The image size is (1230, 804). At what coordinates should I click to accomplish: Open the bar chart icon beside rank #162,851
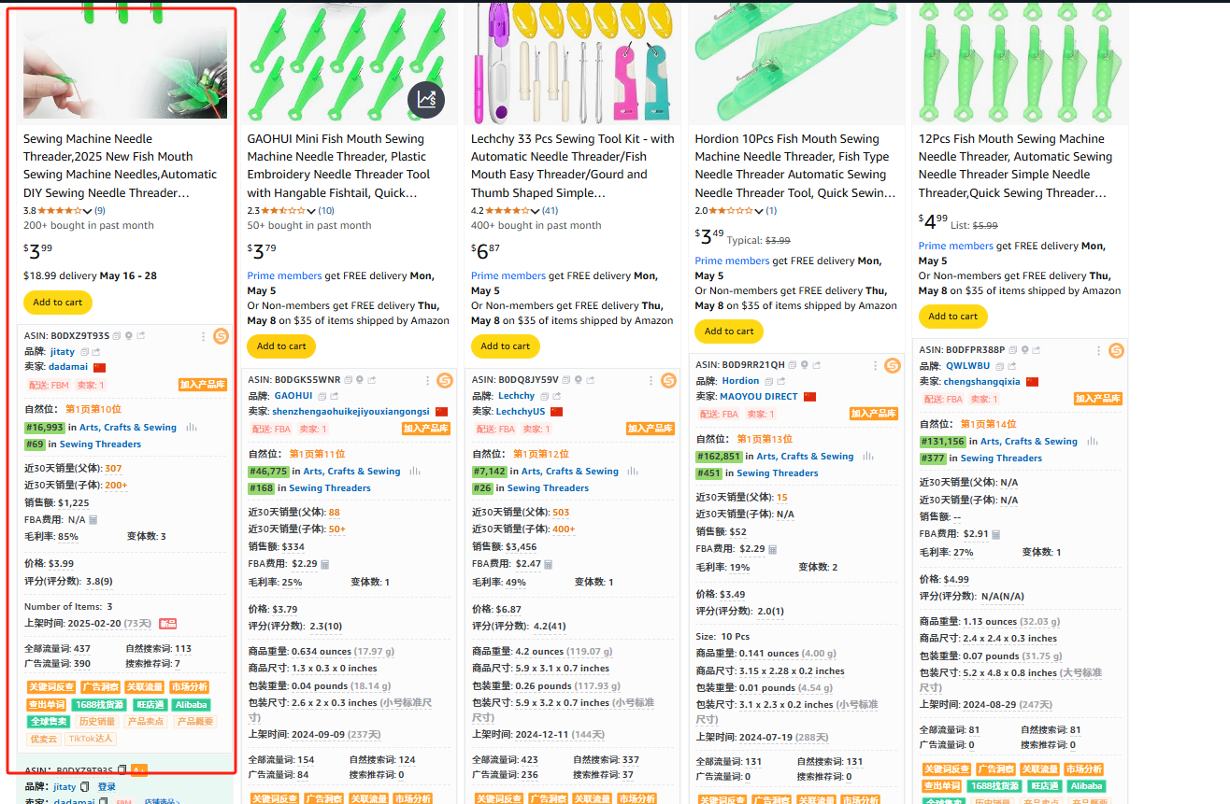coord(868,456)
